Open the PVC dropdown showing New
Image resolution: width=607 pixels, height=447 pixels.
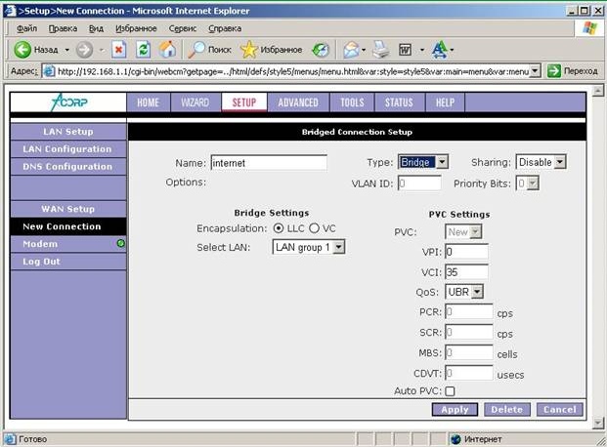point(463,232)
